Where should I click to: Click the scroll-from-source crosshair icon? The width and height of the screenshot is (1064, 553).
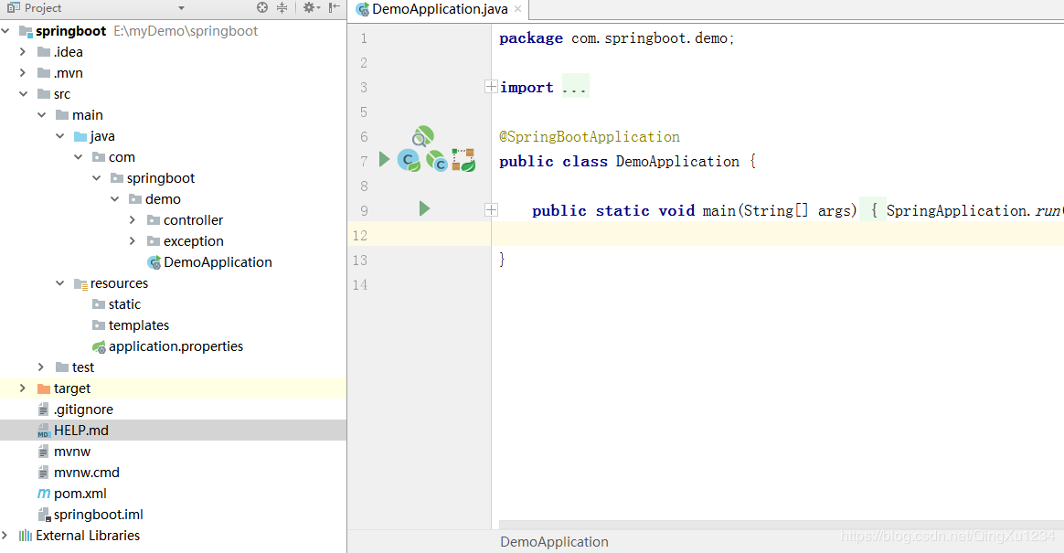262,7
